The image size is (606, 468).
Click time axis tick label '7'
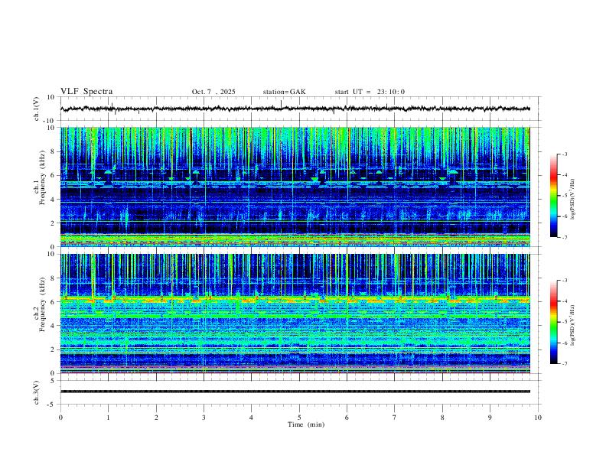pyautogui.click(x=395, y=418)
